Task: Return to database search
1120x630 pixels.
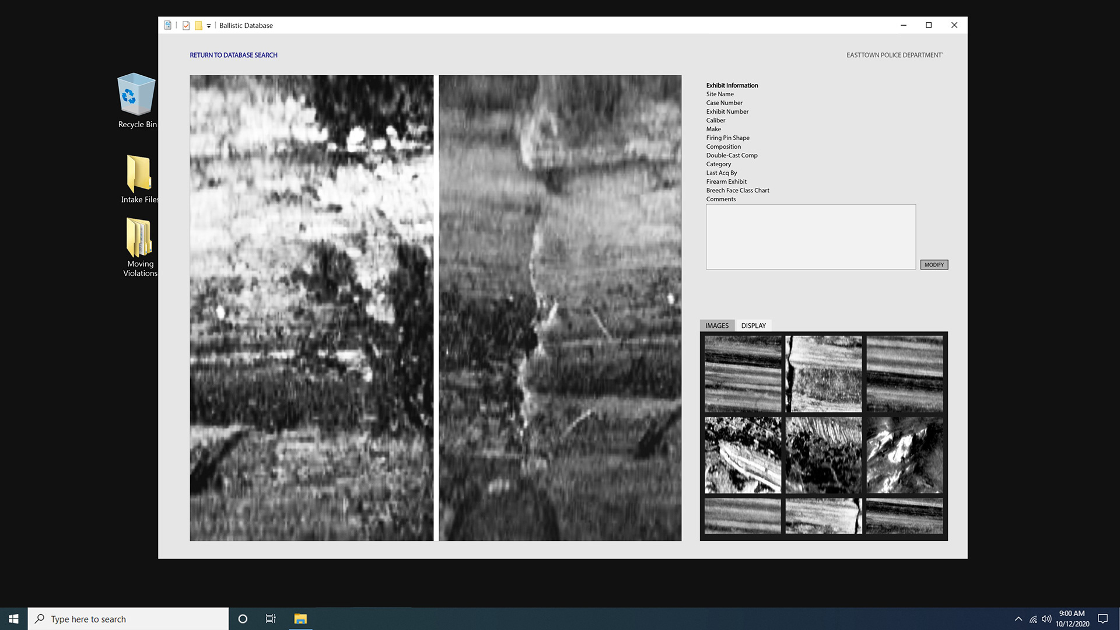Action: tap(233, 55)
